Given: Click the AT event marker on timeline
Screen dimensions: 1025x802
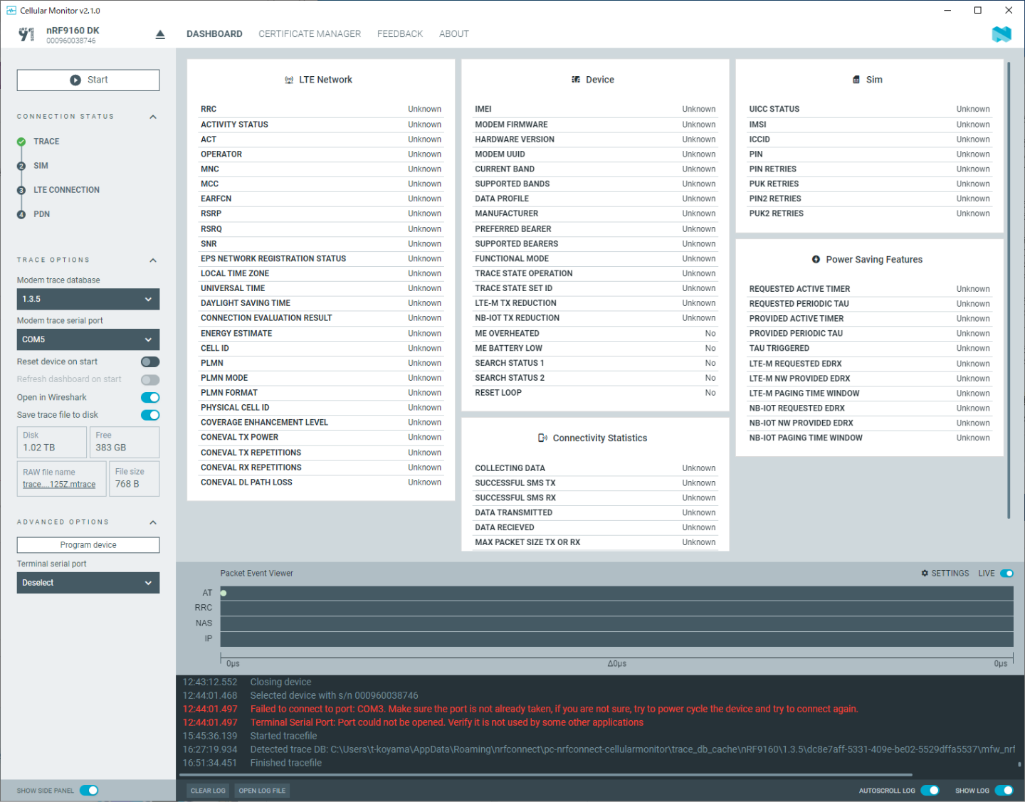Looking at the screenshot, I should point(224,593).
